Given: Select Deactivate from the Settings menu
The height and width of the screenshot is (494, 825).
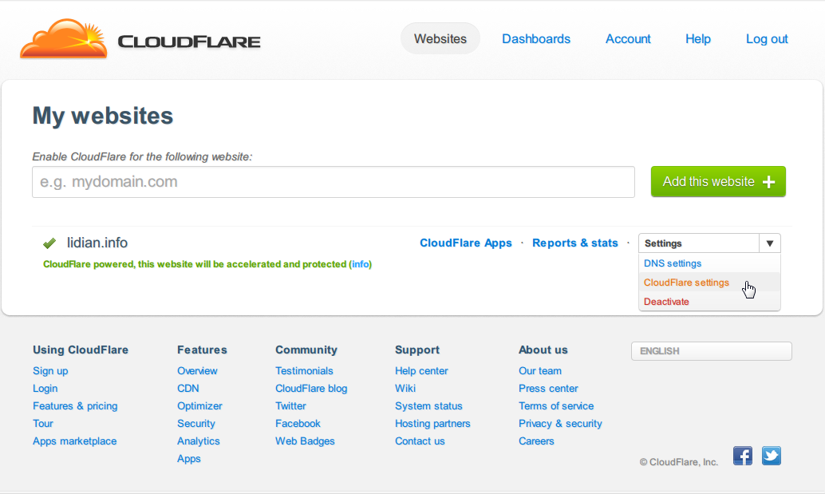Looking at the screenshot, I should click(666, 302).
